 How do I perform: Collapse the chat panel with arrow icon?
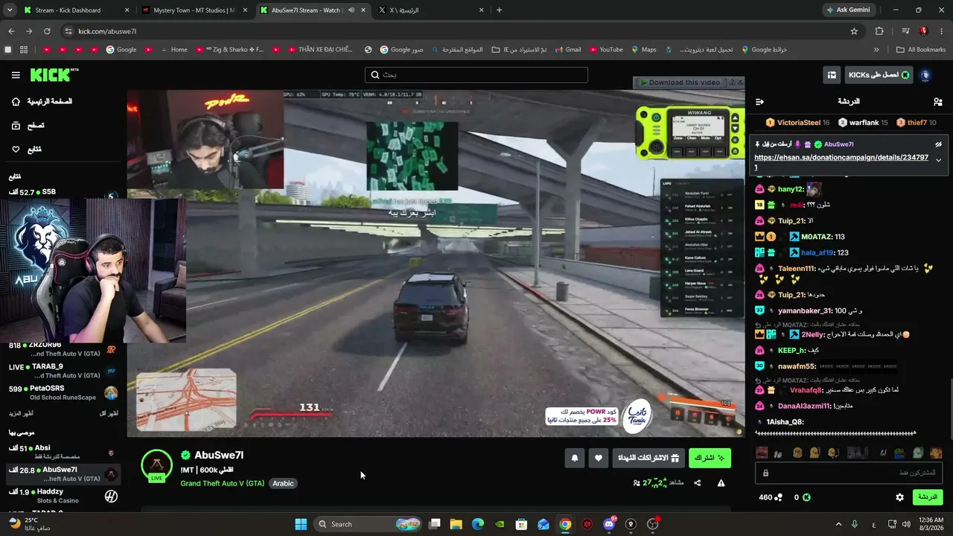pos(759,101)
